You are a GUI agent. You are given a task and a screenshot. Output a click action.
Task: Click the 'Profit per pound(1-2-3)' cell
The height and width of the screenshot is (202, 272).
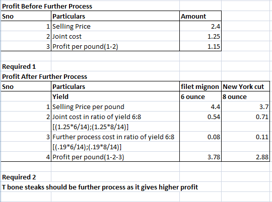click(115, 157)
